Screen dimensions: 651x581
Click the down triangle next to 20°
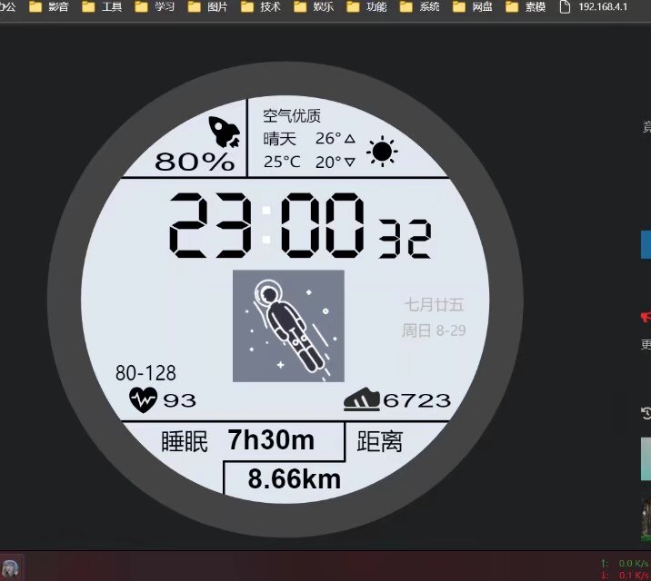(x=350, y=162)
